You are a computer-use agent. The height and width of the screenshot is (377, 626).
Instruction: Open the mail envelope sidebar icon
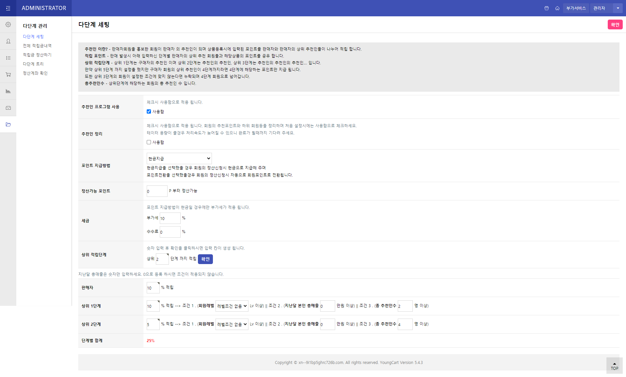[8, 108]
